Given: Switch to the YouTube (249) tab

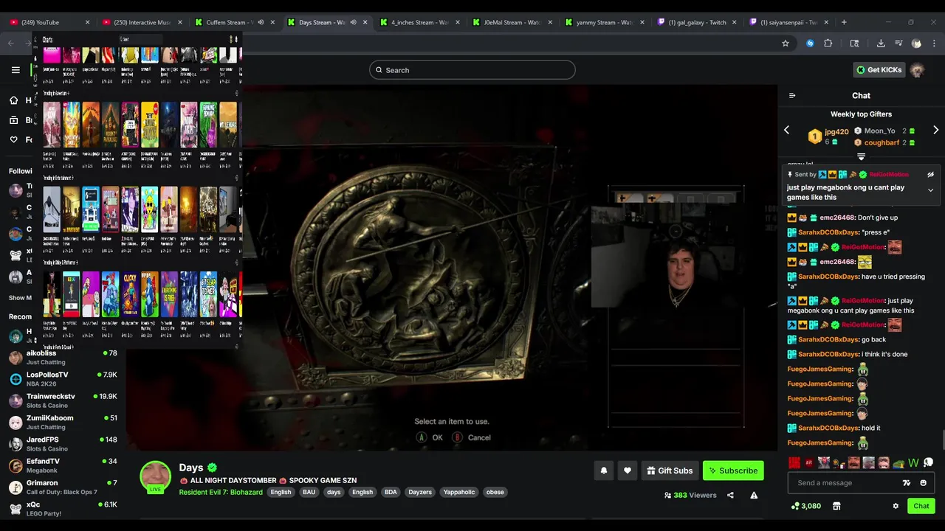Looking at the screenshot, I should coord(49,22).
